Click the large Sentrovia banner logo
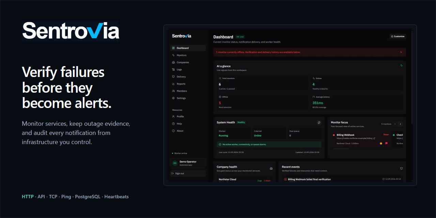This screenshot has height=218, width=436. 71,31
